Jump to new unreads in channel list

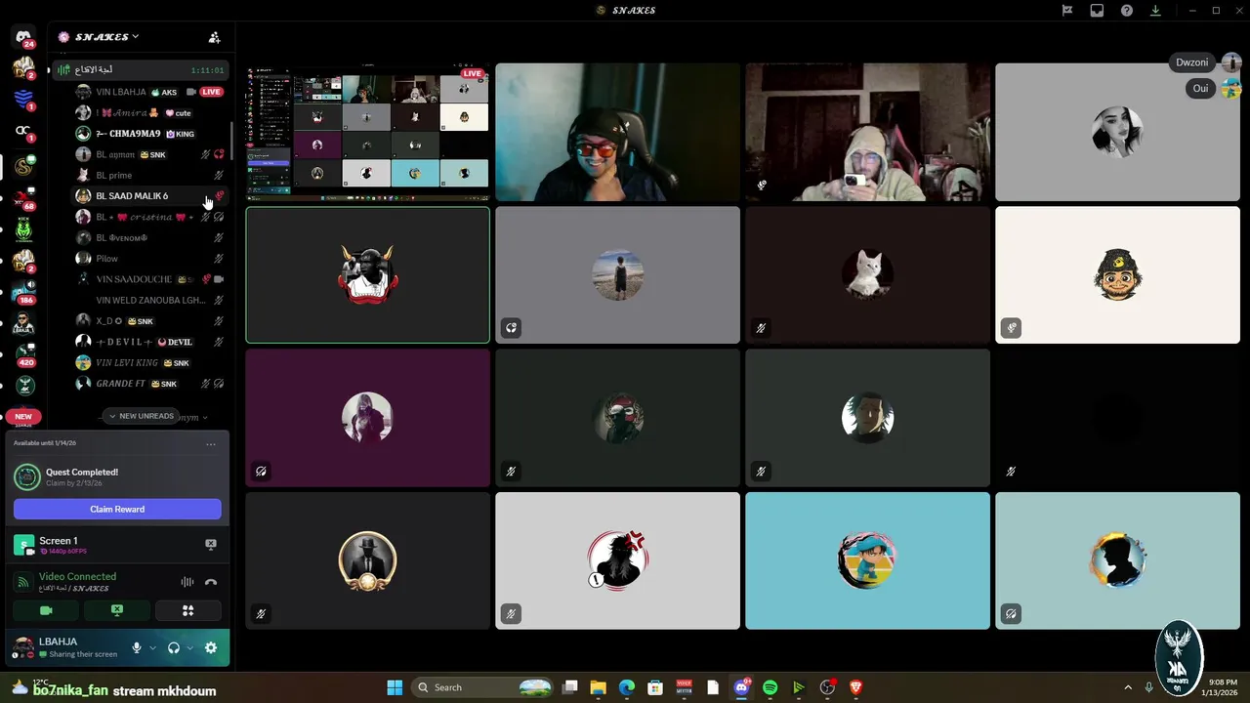pyautogui.click(x=141, y=416)
